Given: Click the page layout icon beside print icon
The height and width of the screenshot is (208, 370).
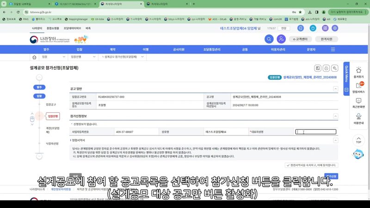Looking at the screenshot, I should click(x=318, y=68).
